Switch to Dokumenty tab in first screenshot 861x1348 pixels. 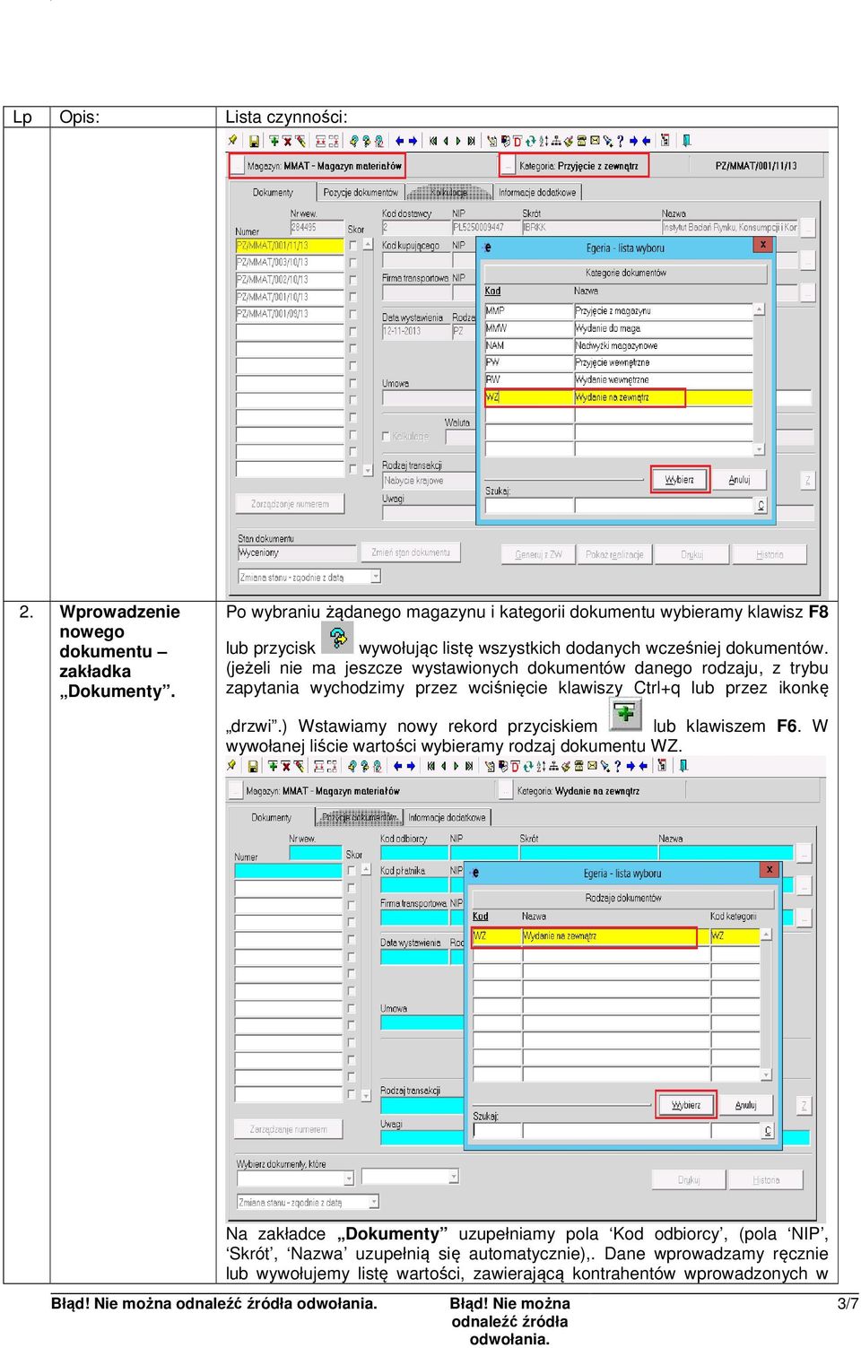pos(273,192)
